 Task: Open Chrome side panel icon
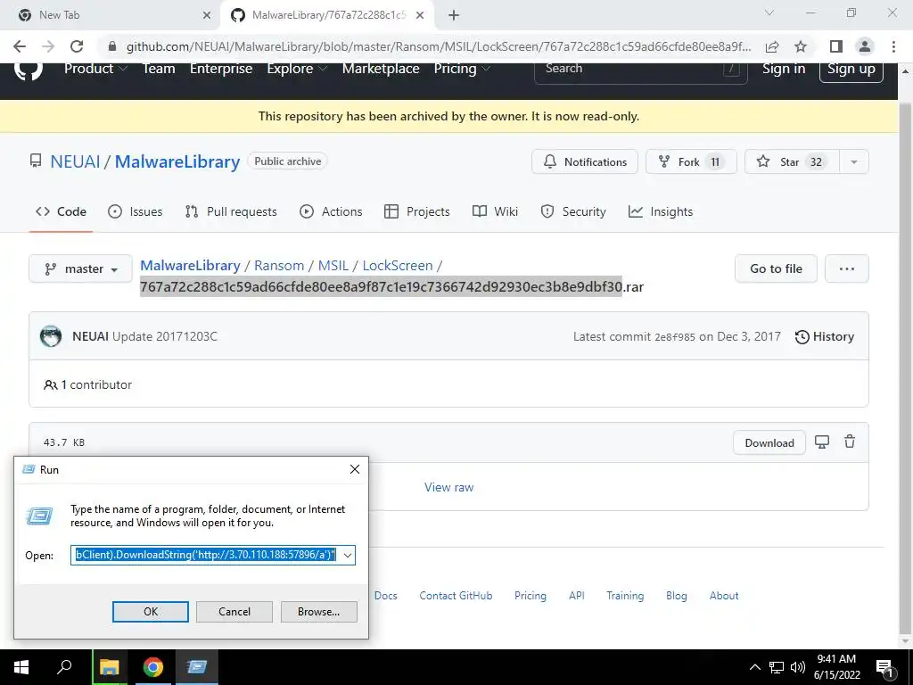pyautogui.click(x=836, y=46)
